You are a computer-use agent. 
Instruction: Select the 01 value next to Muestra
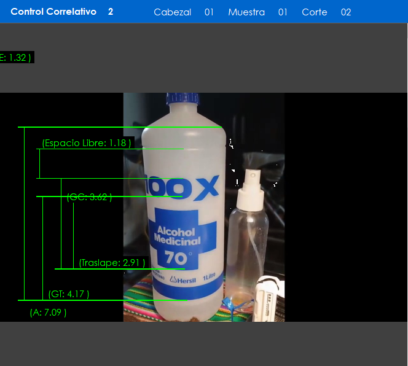[283, 12]
